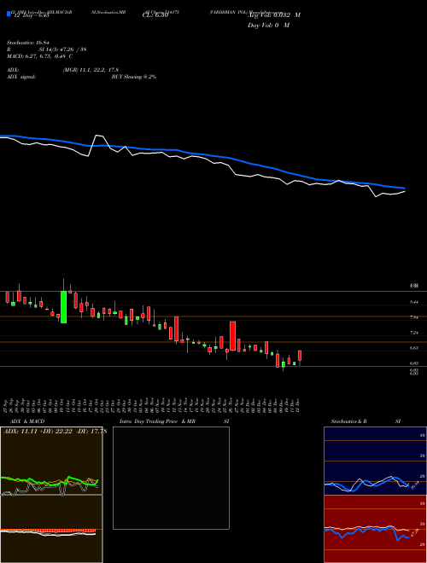Select the 'BUY Slowing @ 2%' signal text
427x563 pixels.
pos(134,77)
